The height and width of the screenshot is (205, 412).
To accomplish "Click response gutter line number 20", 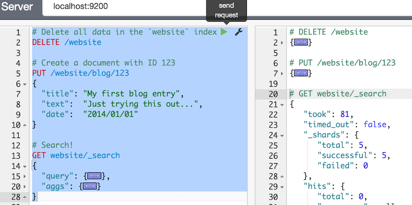I will (x=273, y=94).
